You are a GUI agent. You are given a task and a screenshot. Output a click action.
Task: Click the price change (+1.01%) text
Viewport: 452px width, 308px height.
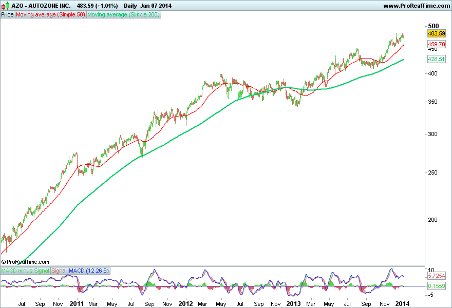pyautogui.click(x=106, y=6)
